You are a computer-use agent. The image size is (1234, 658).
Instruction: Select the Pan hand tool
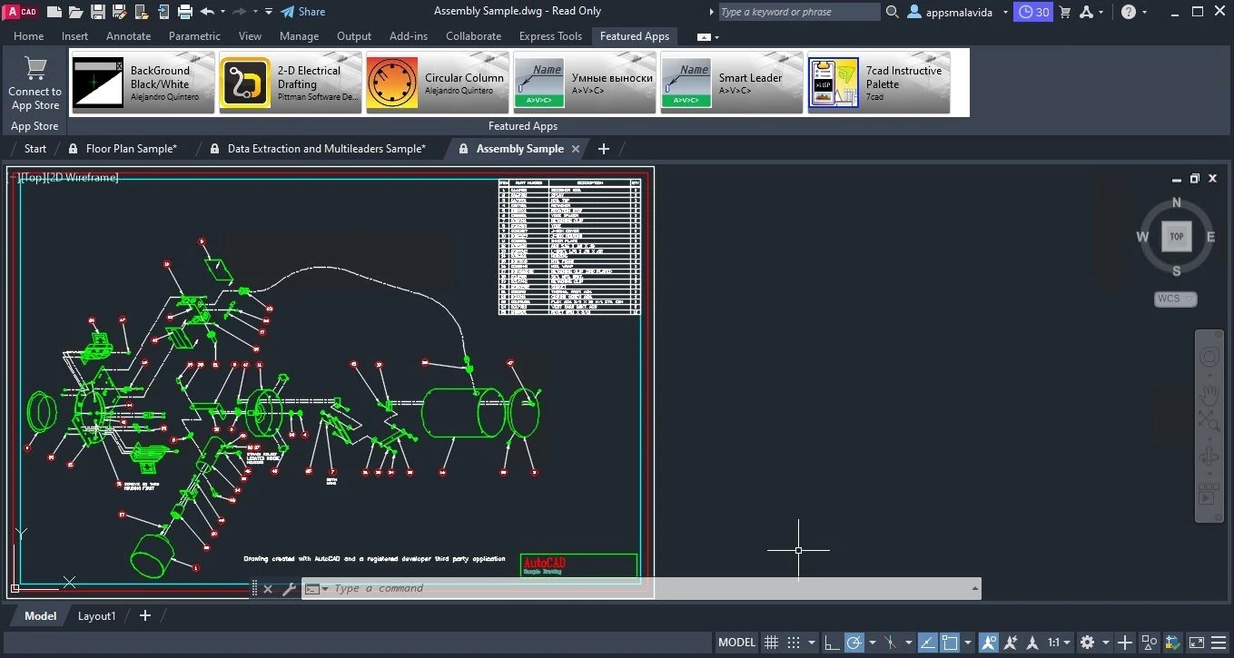1209,394
